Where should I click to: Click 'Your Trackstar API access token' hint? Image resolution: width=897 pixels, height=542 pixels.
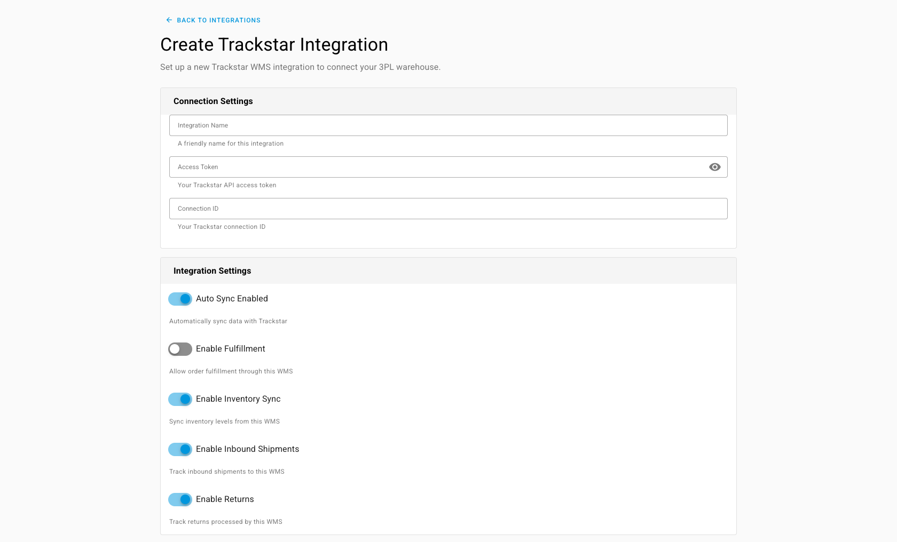(227, 185)
